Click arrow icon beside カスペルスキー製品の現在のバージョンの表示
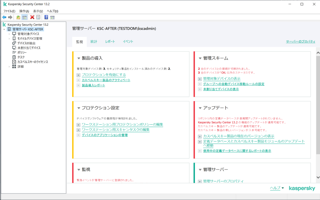 point(200,136)
